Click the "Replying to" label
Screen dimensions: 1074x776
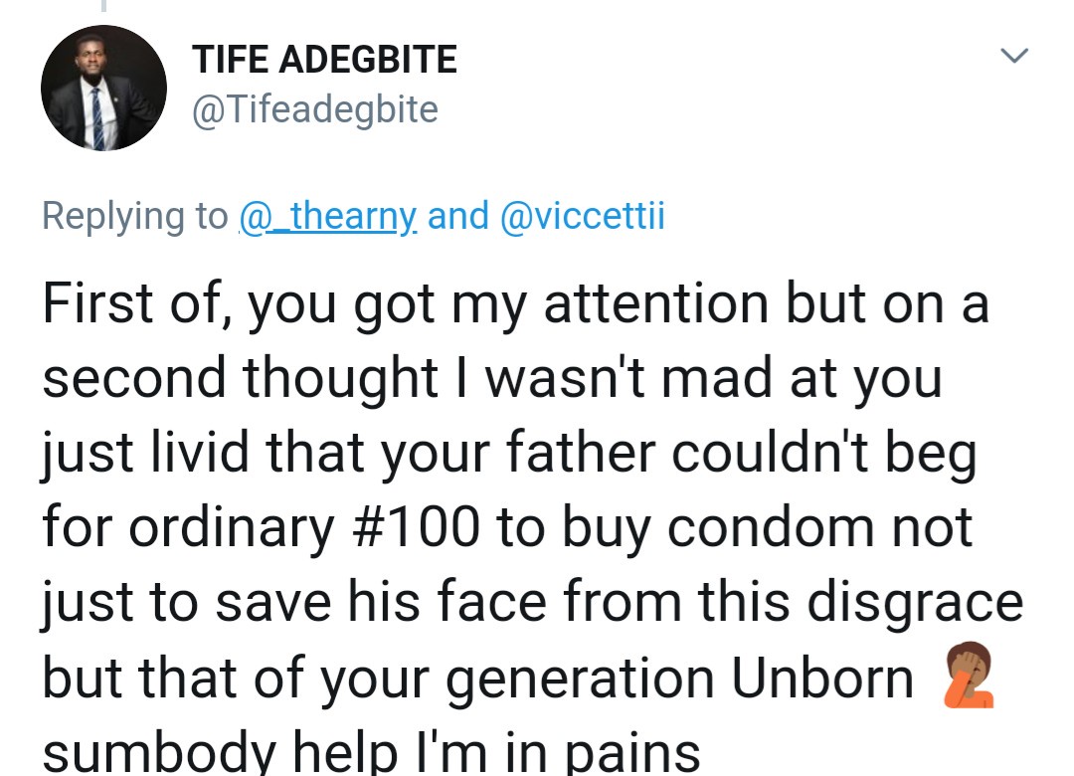point(134,216)
